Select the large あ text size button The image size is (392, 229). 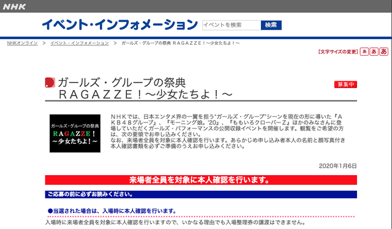pos(383,51)
